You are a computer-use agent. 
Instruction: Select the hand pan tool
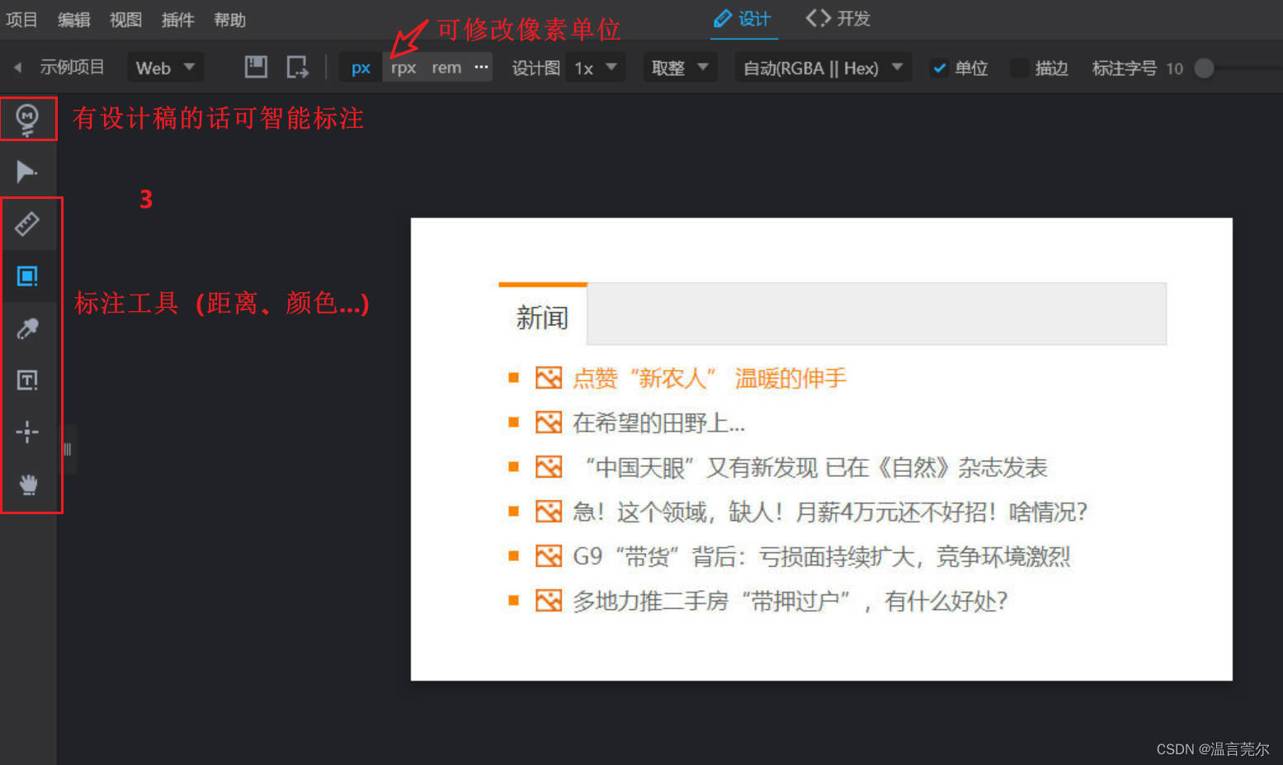(x=28, y=484)
